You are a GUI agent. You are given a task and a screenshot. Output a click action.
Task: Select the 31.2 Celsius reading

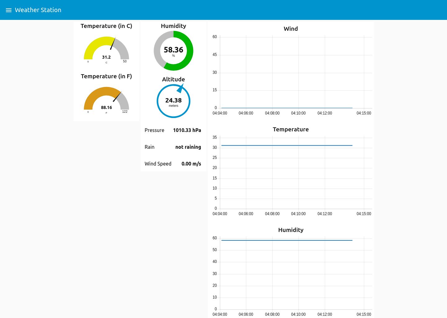coord(106,57)
